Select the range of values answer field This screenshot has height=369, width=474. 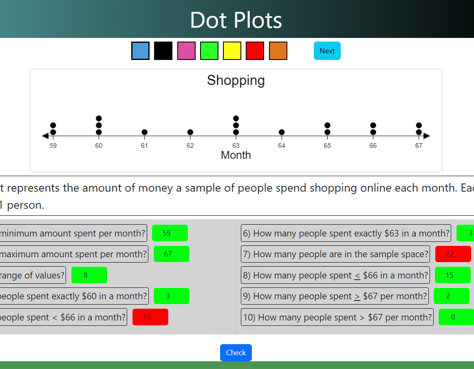[89, 275]
